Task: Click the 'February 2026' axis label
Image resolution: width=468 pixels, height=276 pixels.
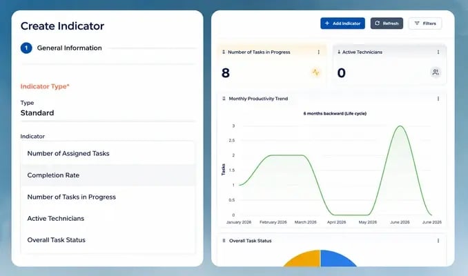Action: (273, 222)
